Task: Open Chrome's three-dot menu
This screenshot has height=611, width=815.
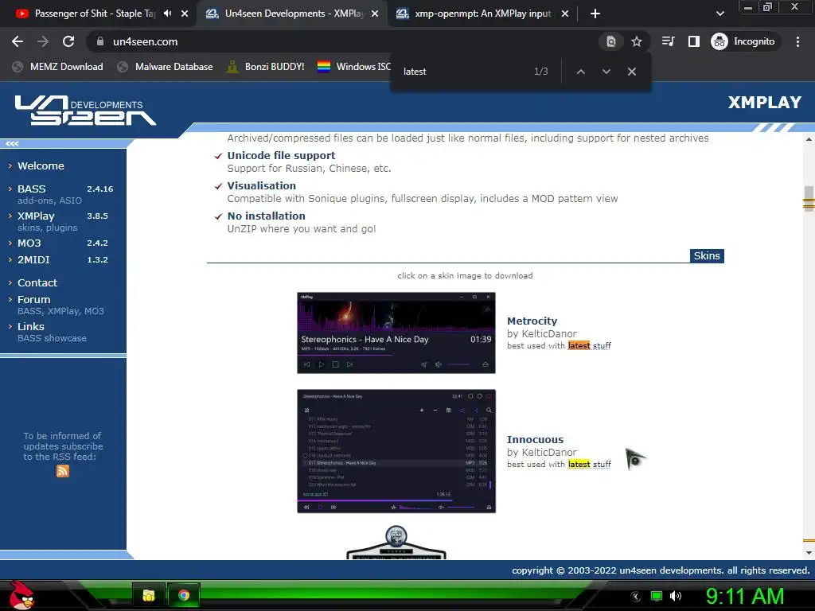Action: pos(797,41)
